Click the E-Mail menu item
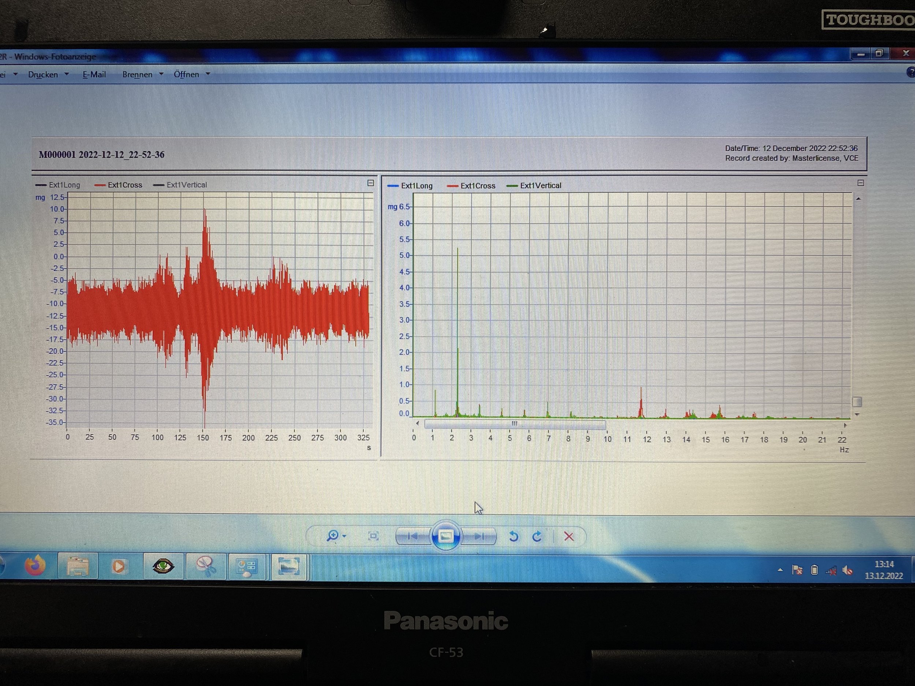This screenshot has width=915, height=686. tap(94, 74)
